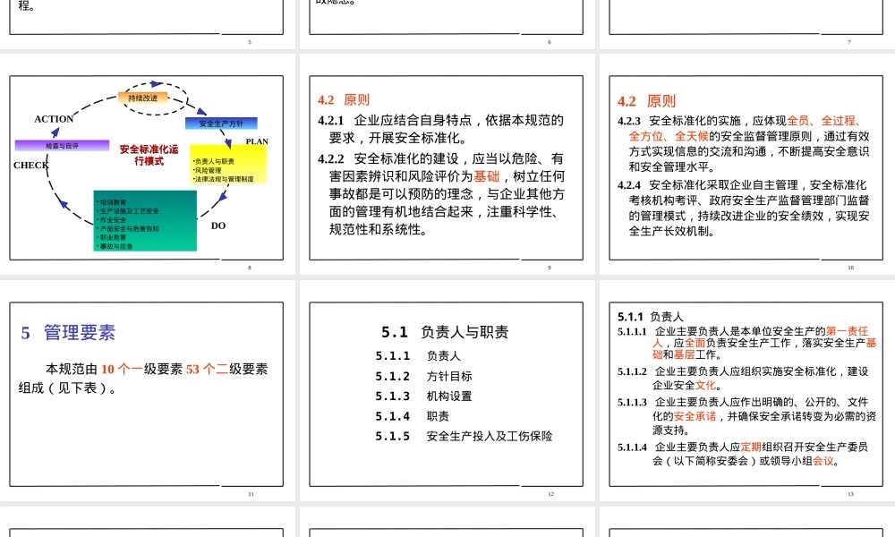Viewport: 895px width, 537px height.
Task: Select the PLAN label in the diagram
Action: pos(257,141)
